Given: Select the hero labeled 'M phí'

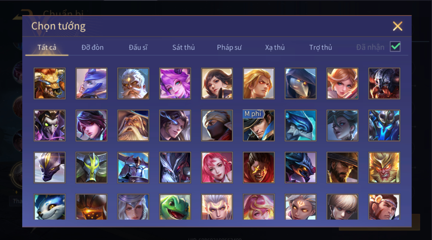Looking at the screenshot, I should [259, 125].
